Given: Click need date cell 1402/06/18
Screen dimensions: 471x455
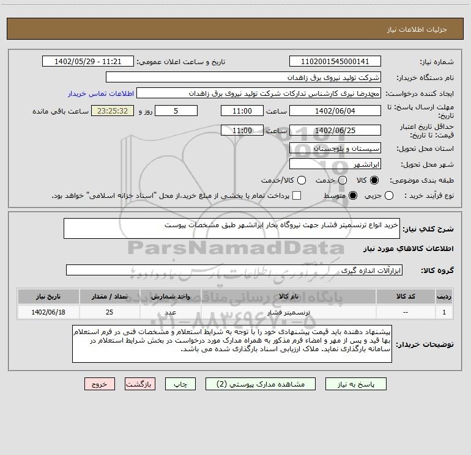Looking at the screenshot, I should 48,312.
